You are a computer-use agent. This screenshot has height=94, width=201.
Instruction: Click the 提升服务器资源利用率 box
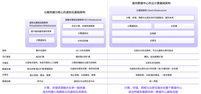[x=42, y=31]
